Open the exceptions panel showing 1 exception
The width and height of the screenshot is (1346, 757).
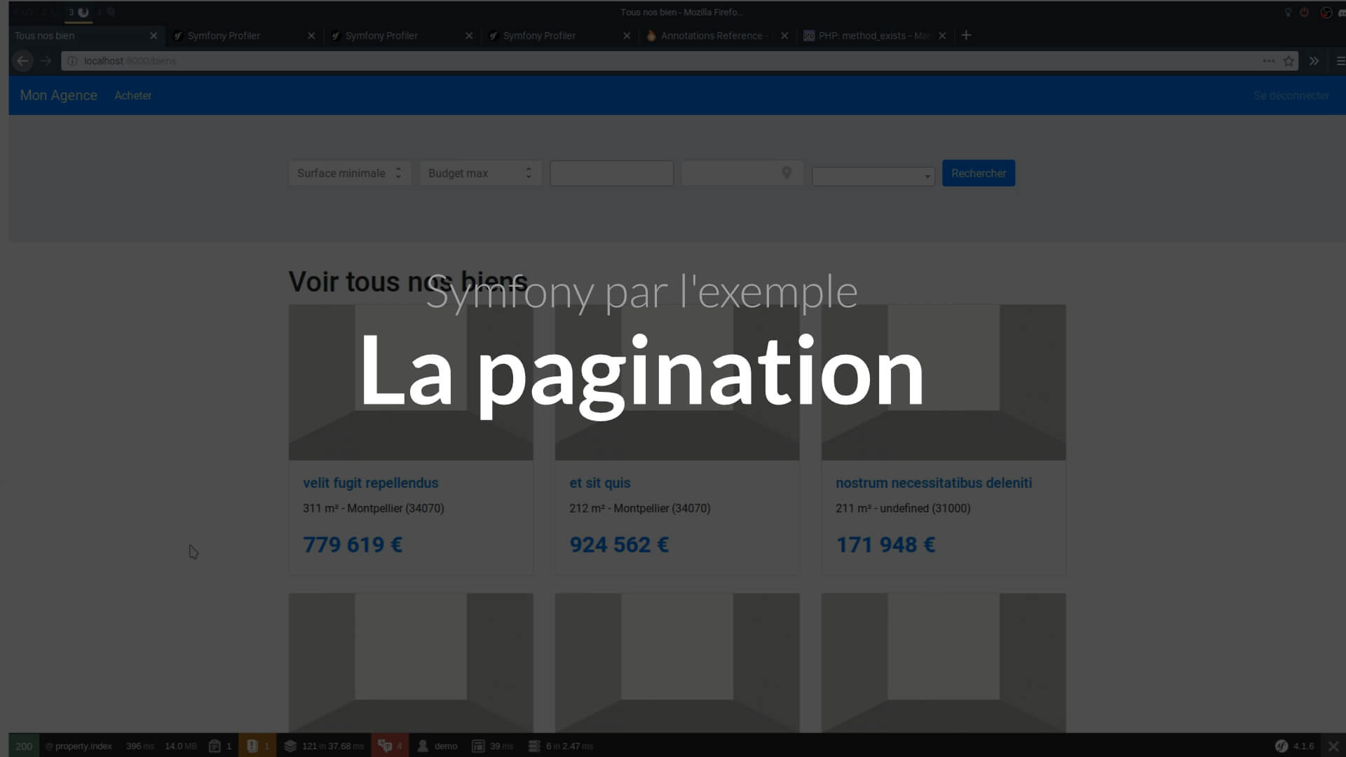(x=254, y=746)
